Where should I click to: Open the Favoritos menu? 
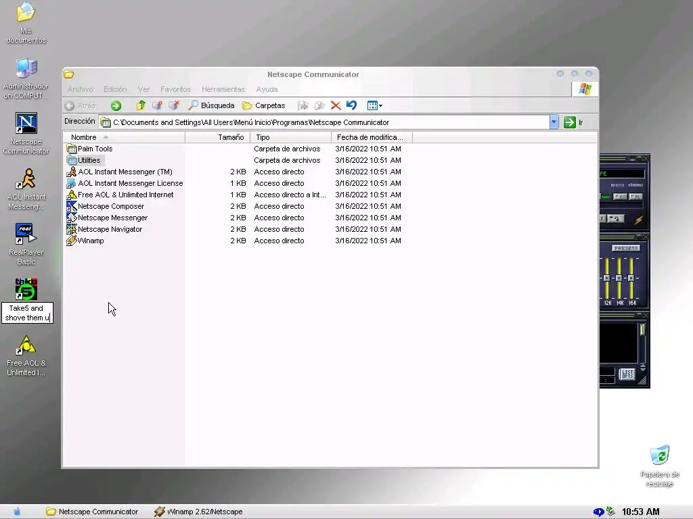pos(175,89)
